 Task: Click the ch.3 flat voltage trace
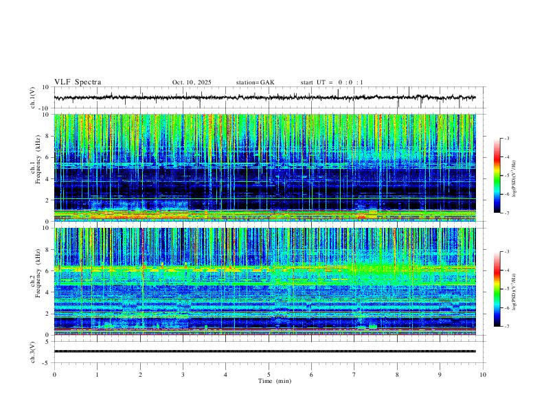[x=264, y=351]
